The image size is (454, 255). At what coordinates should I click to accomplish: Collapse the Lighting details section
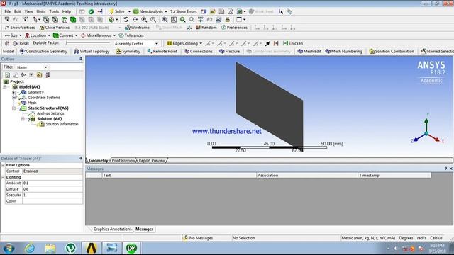pyautogui.click(x=3, y=177)
